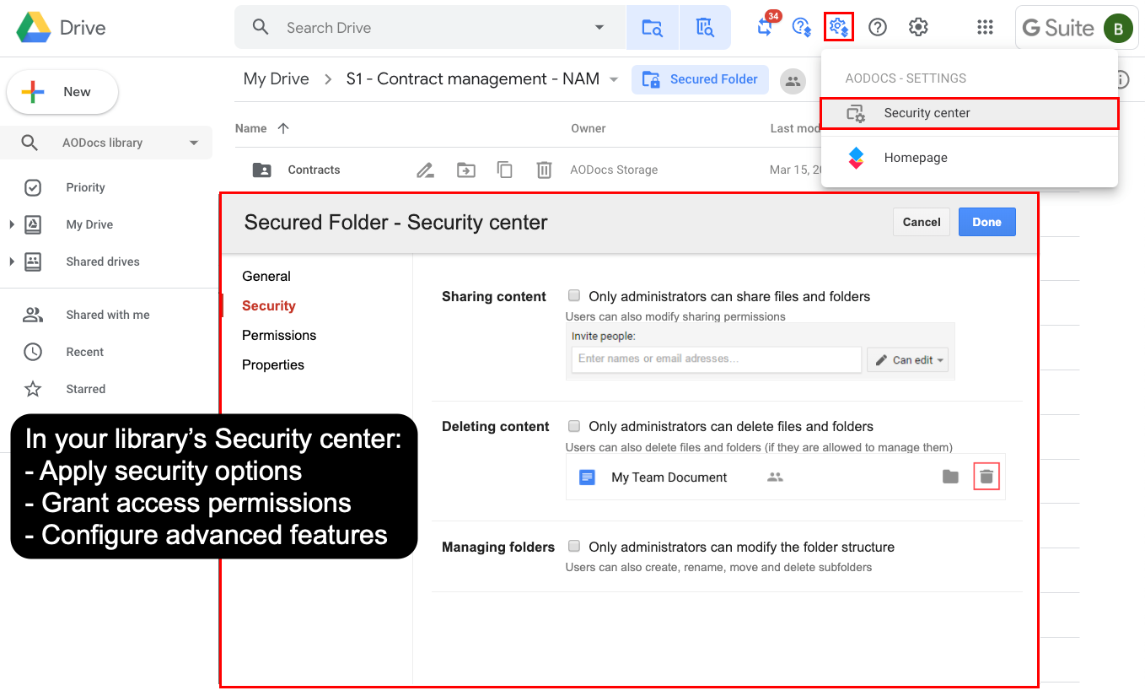Click the S1 - Contract management - NAM breadcrumb

point(473,79)
